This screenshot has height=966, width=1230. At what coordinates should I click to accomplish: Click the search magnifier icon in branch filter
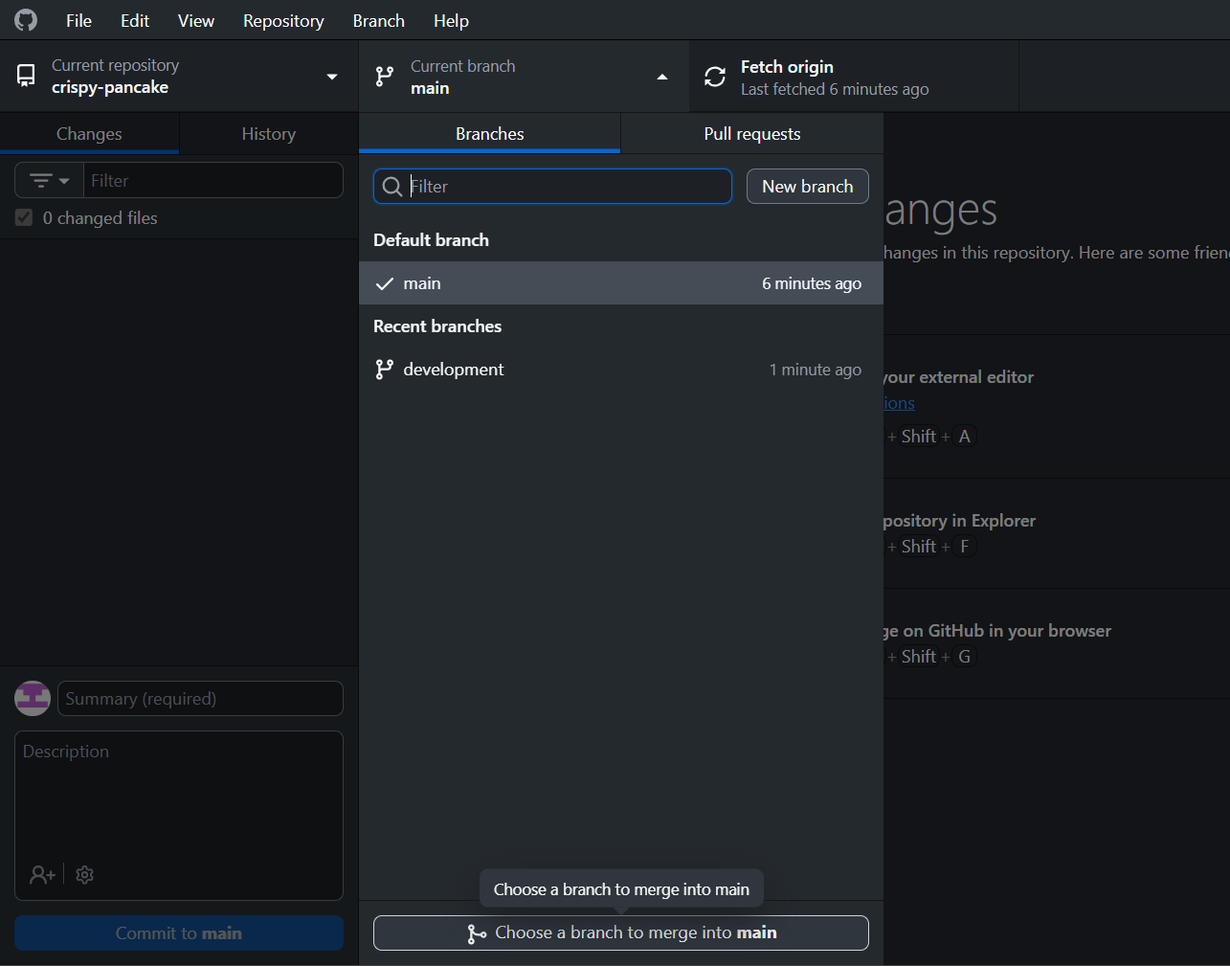coord(392,187)
